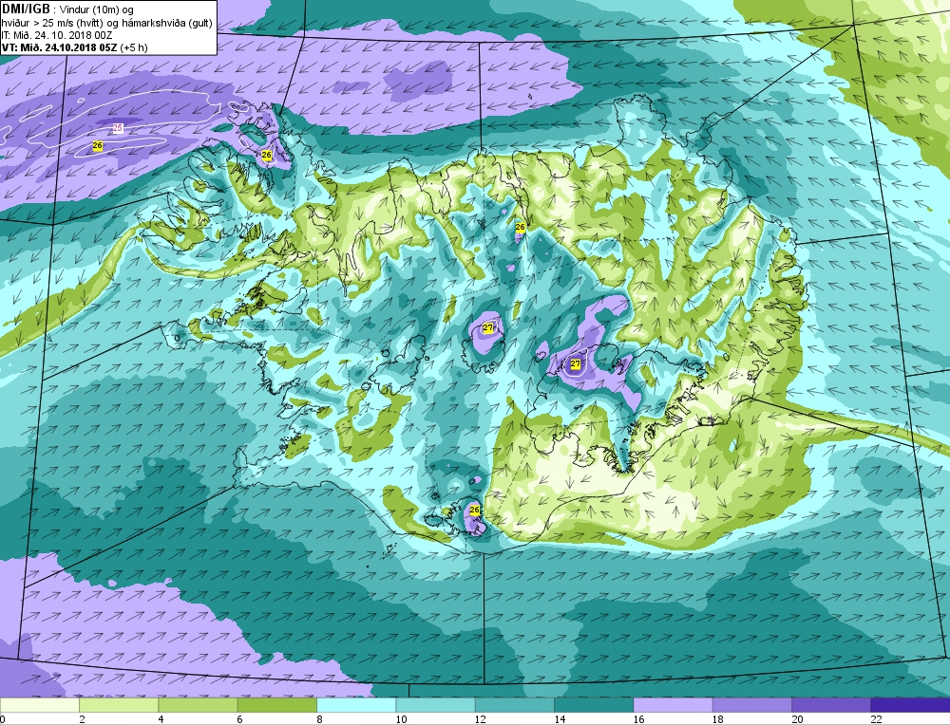Click the '8' value on the legend scale
Image resolution: width=950 pixels, height=725 pixels.
[319, 719]
